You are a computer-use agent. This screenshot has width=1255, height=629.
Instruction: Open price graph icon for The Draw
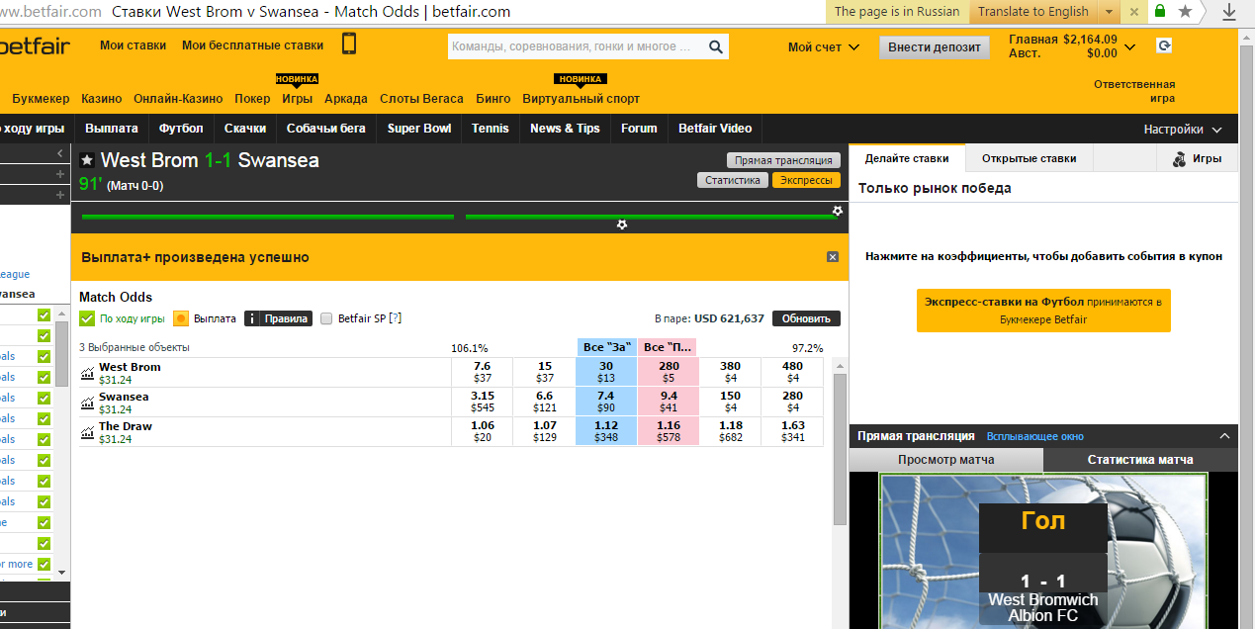[87, 433]
